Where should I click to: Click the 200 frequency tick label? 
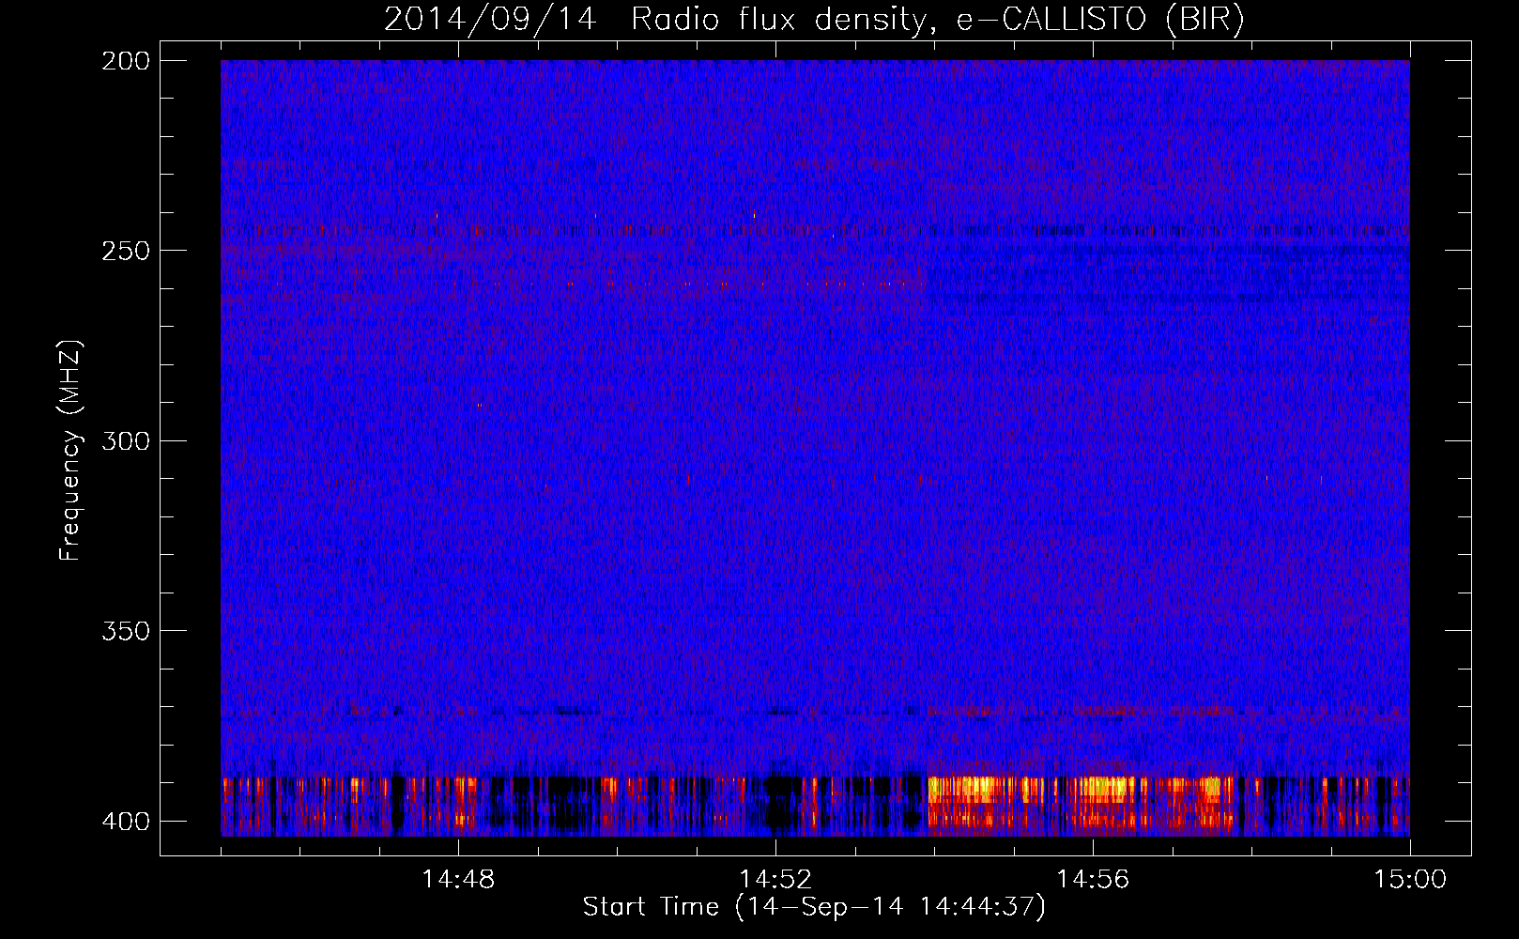pyautogui.click(x=126, y=61)
